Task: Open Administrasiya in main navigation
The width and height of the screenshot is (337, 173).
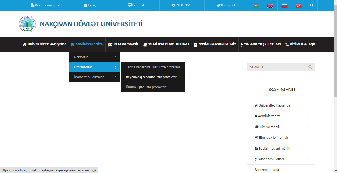Action: [87, 44]
